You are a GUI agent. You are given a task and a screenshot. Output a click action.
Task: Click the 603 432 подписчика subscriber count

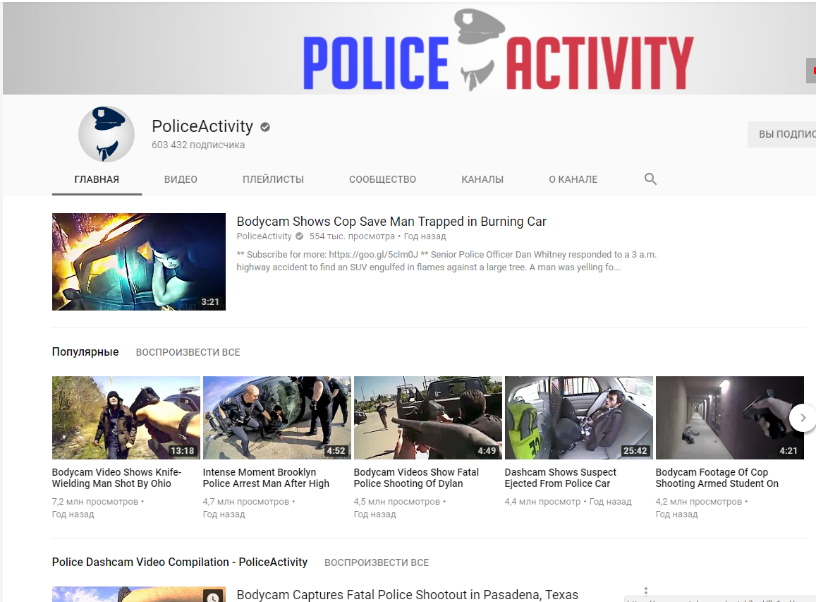point(198,145)
